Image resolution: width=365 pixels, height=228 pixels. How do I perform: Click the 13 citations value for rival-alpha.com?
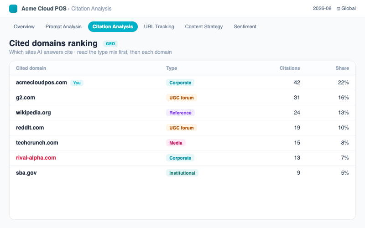pyautogui.click(x=297, y=158)
